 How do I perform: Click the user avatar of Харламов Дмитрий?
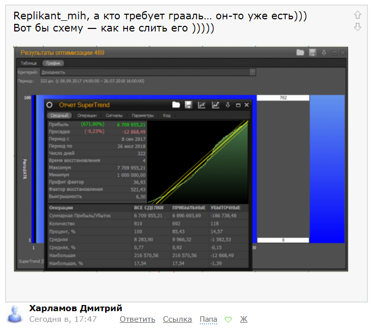pyautogui.click(x=16, y=314)
